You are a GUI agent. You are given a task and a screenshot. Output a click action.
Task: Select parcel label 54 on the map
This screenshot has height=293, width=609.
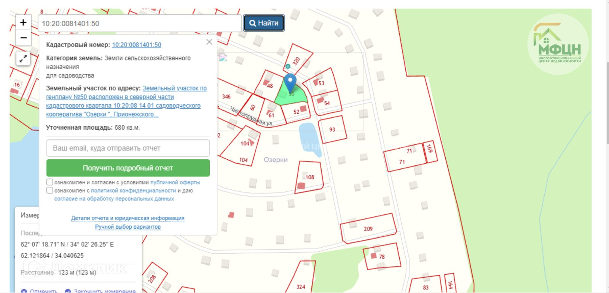pyautogui.click(x=327, y=103)
